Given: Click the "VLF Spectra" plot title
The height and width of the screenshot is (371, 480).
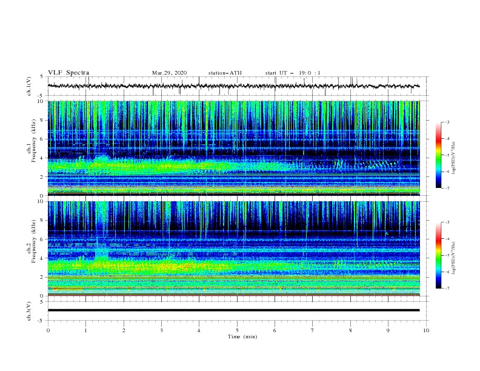Looking at the screenshot, I should 68,73.
